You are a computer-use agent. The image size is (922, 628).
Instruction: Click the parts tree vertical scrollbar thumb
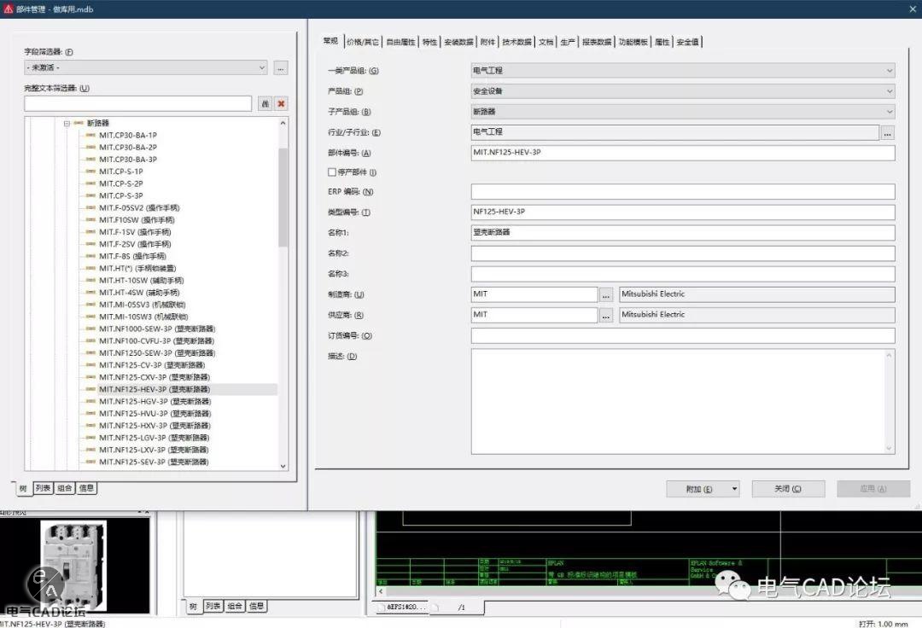(283, 197)
